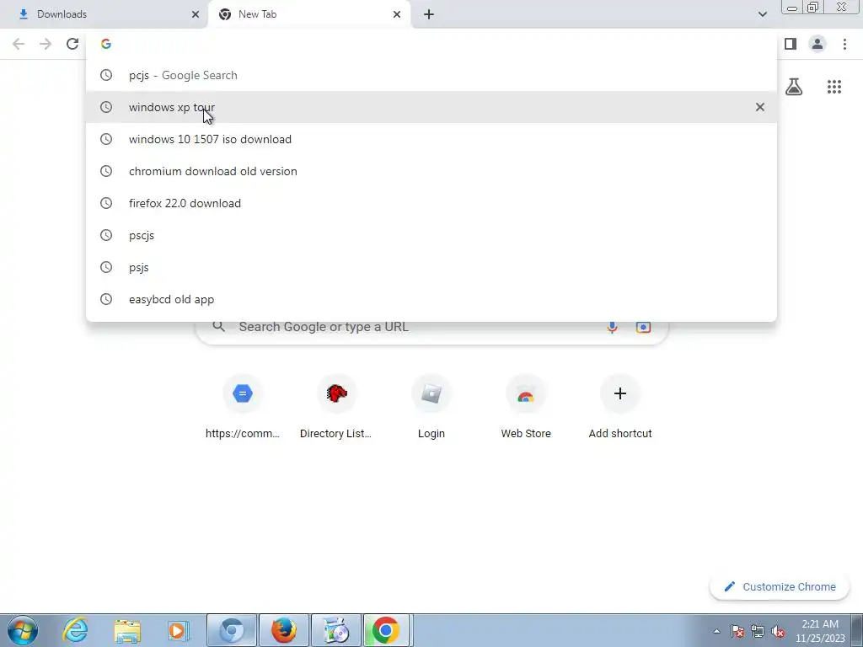Image resolution: width=863 pixels, height=647 pixels.
Task: Open the Web Store shortcut
Action: point(526,407)
